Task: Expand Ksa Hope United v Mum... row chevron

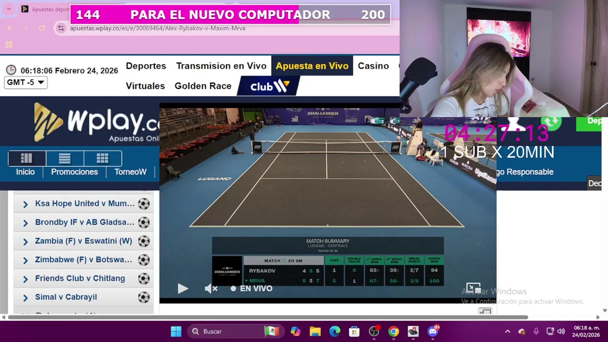Action: point(25,205)
